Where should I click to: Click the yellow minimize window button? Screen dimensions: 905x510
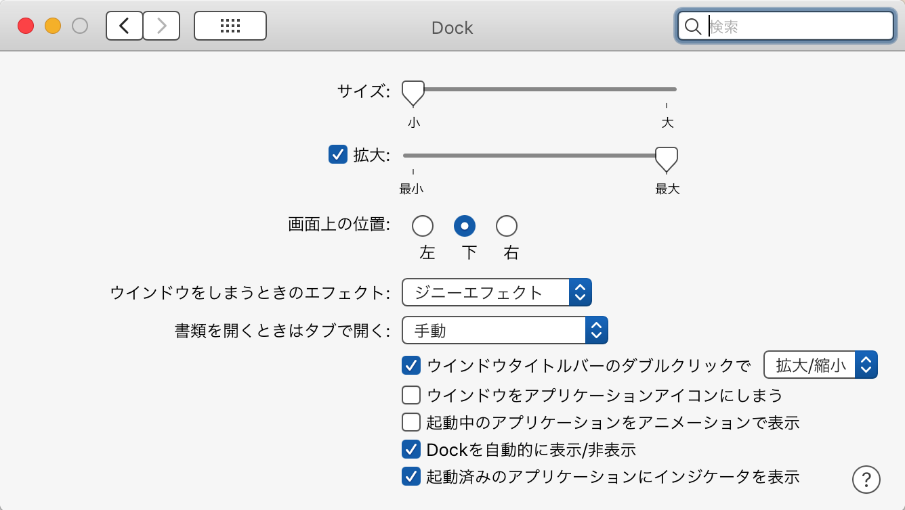pos(53,26)
